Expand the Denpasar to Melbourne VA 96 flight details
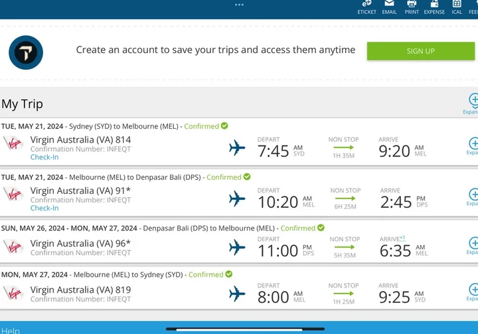 point(473,244)
